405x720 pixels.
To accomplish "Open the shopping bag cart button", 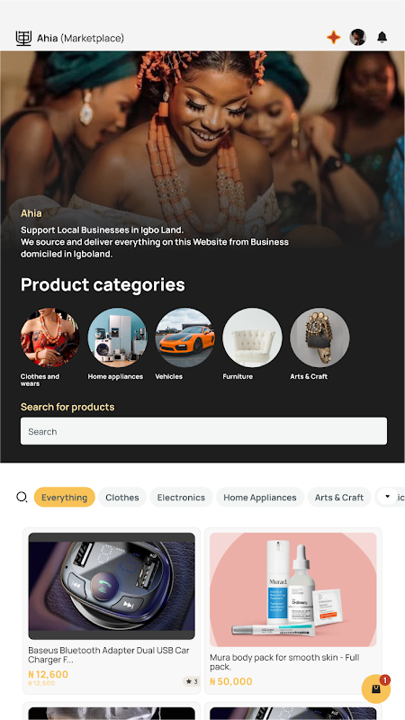I will (x=376, y=688).
